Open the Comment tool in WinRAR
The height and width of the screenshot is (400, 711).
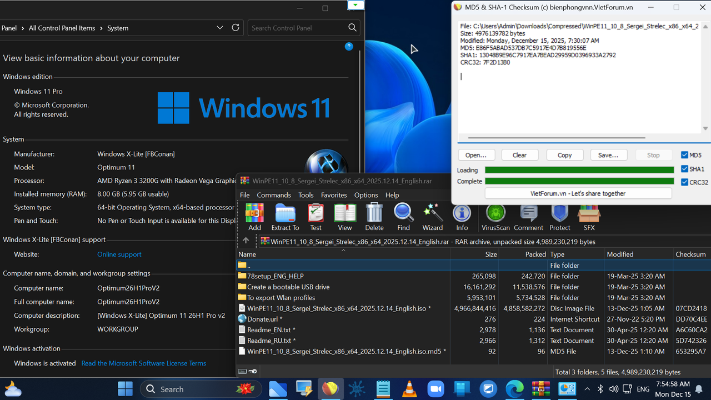528,217
